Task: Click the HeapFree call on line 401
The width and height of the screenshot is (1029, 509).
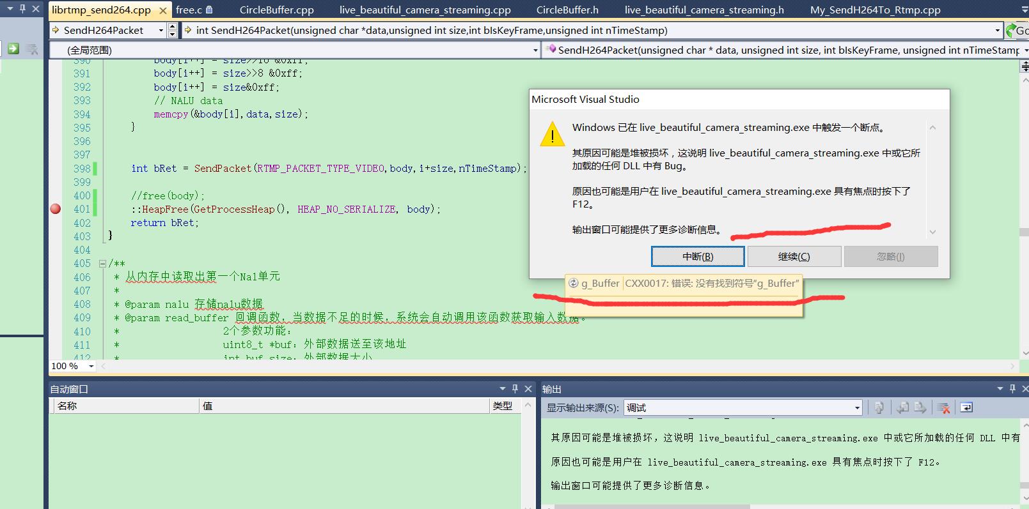Action: click(285, 209)
